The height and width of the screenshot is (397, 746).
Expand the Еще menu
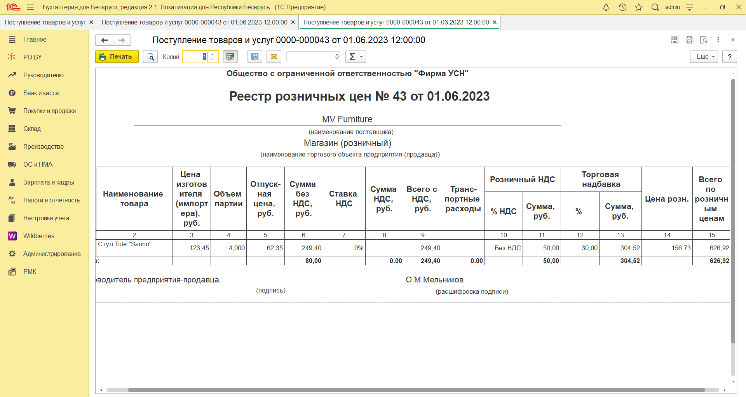tap(704, 57)
